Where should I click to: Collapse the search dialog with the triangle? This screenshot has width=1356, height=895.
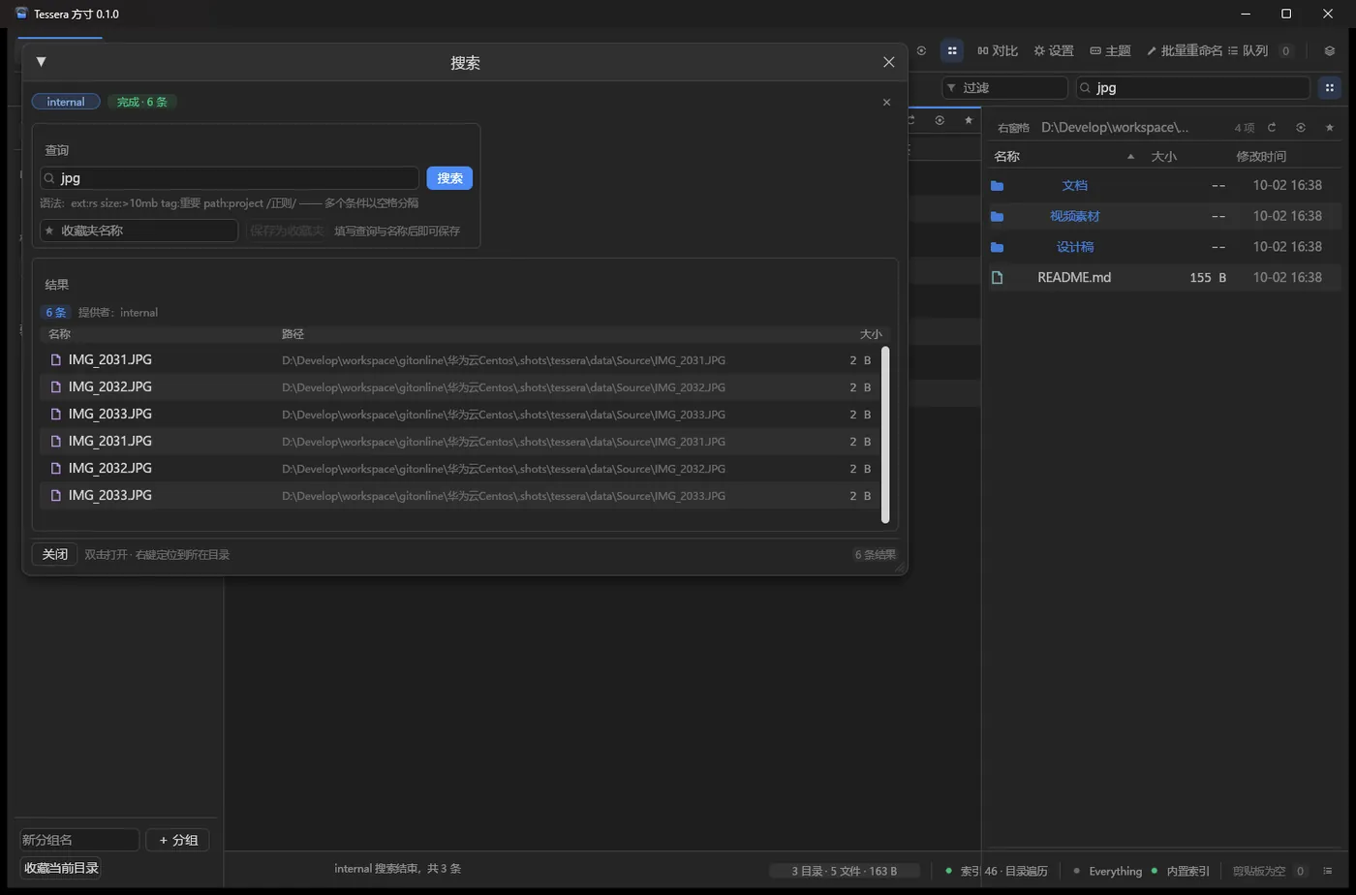(41, 62)
